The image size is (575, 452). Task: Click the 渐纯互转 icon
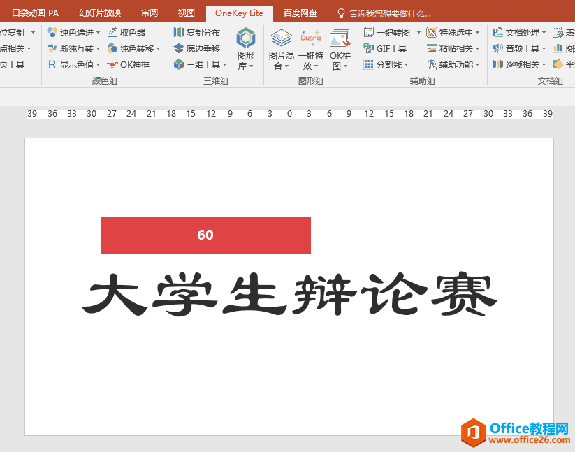(52, 48)
